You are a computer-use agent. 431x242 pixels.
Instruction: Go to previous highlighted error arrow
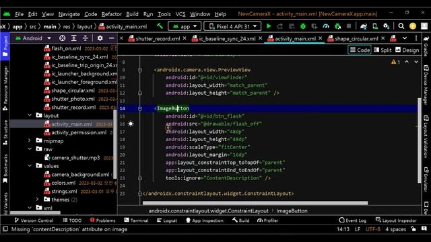[x=407, y=62]
